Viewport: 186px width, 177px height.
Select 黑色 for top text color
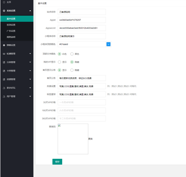pyautogui.click(x=72, y=54)
